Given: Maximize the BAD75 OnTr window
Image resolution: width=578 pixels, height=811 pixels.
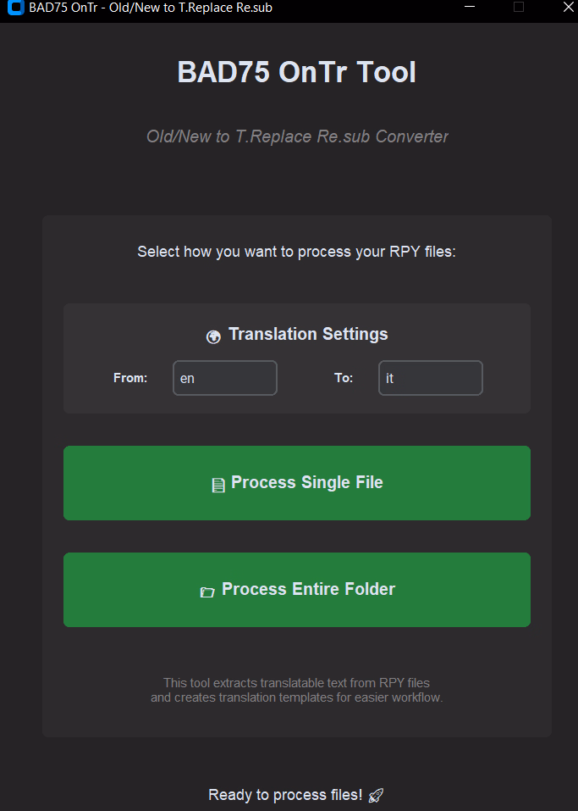Looking at the screenshot, I should pos(519,8).
